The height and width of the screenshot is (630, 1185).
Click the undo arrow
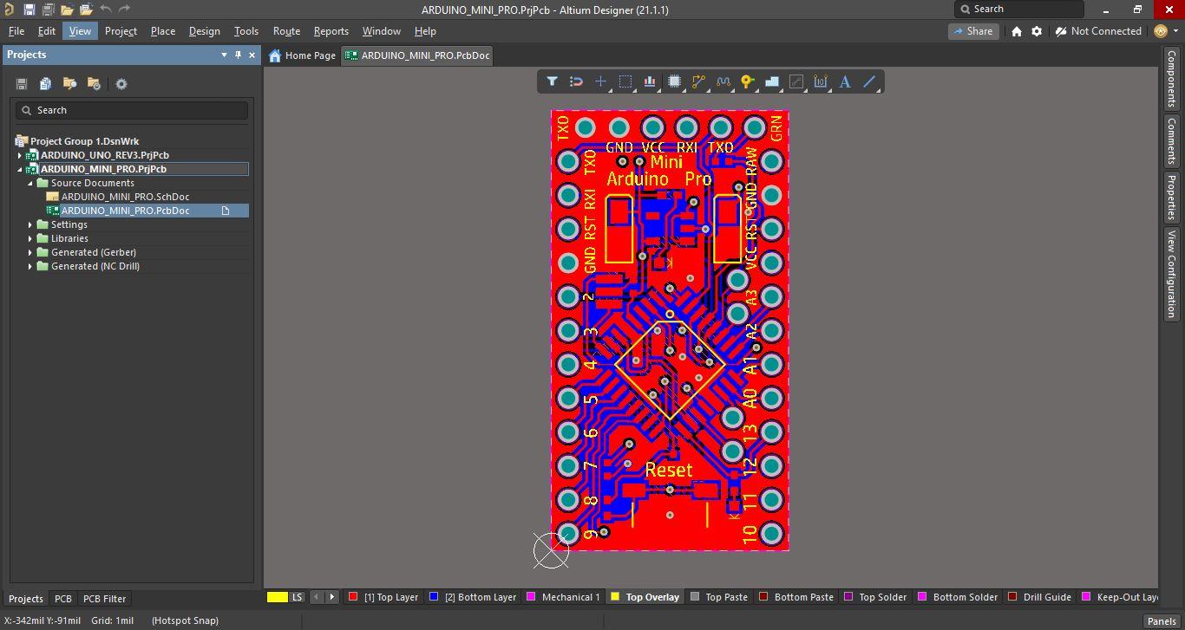click(105, 10)
